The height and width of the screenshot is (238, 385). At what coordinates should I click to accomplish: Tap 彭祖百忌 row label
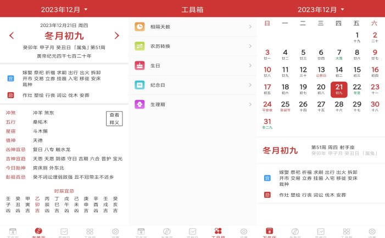pos(16,177)
